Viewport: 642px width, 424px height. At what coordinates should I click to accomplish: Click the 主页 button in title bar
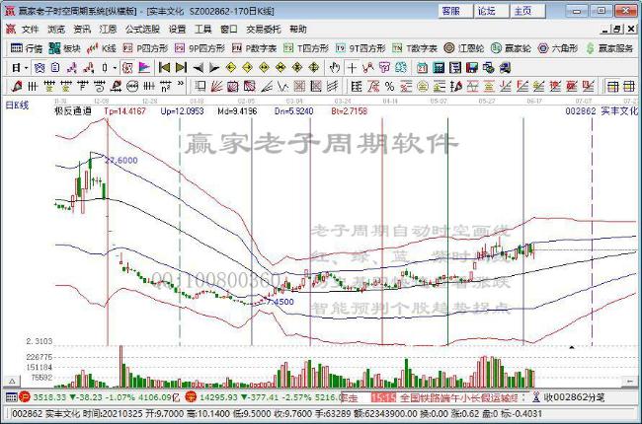(x=526, y=11)
